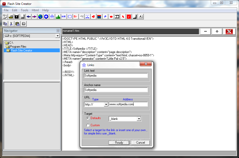
Task: Click the Ready button in Links dialog
Action: click(119, 142)
